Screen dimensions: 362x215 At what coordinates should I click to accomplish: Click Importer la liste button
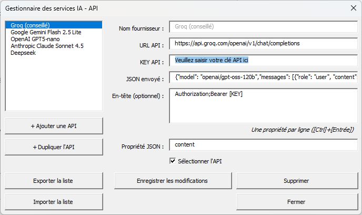point(53,202)
